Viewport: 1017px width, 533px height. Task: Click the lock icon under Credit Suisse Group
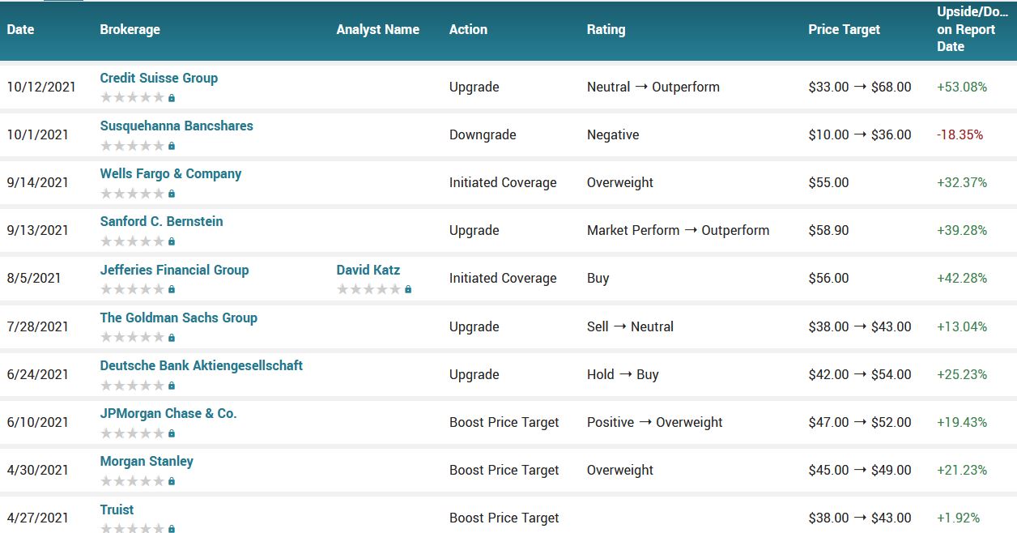point(172,98)
